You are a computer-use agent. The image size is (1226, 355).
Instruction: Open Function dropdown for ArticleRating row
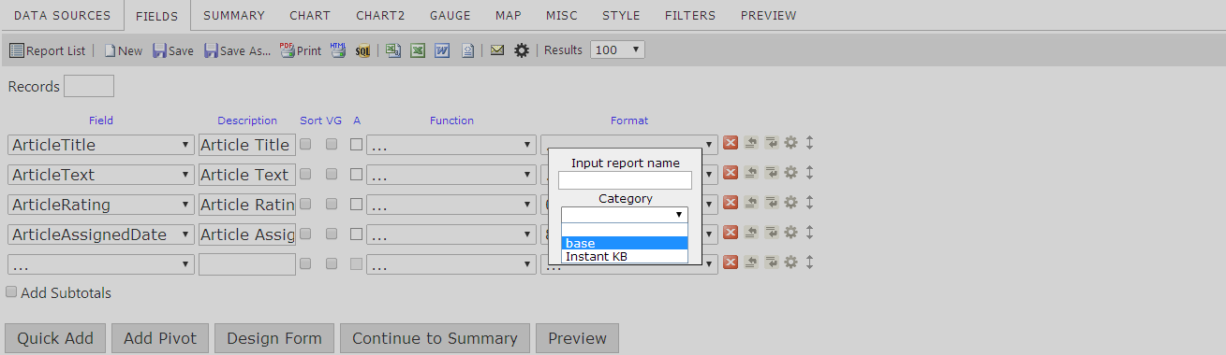451,205
